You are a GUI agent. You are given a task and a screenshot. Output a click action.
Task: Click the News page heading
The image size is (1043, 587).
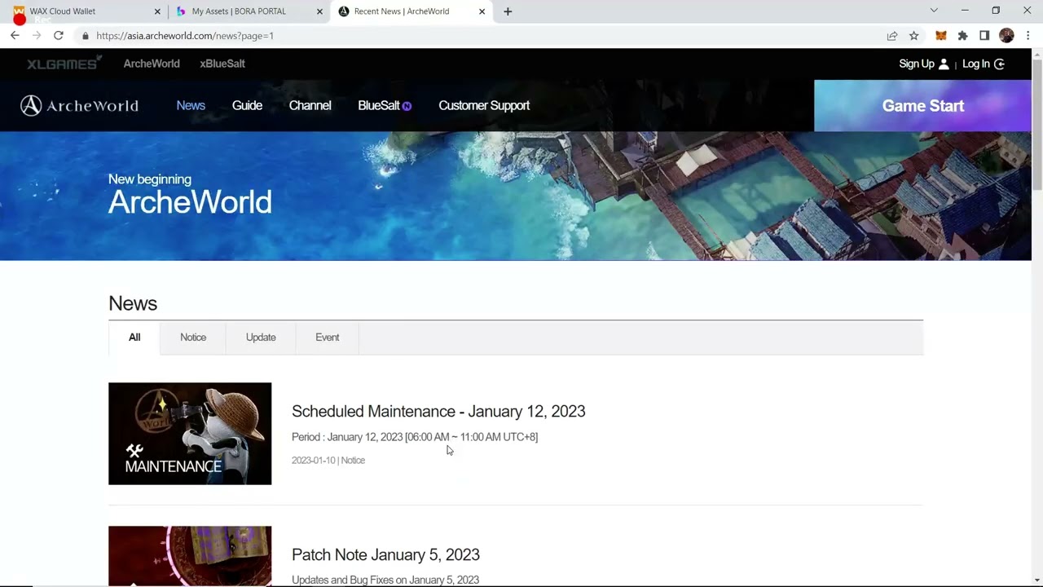click(133, 303)
